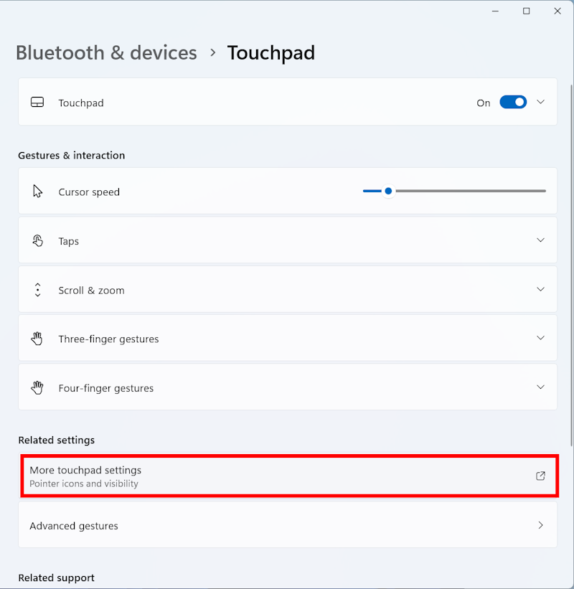Click the Cursor speed slider track
The height and width of the screenshot is (589, 574).
(454, 191)
